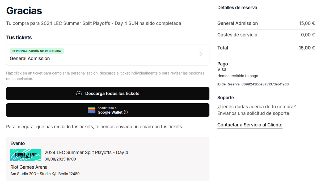The image size is (321, 185).
Task: Click the venue address Am Studio 20D
Action: [x=45, y=174]
